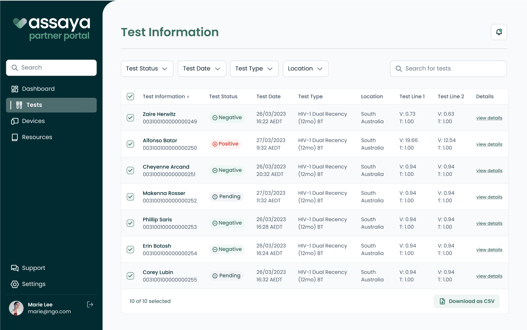The width and height of the screenshot is (527, 330).
Task: Toggle the select-all checkbox in table header
Action: (130, 97)
